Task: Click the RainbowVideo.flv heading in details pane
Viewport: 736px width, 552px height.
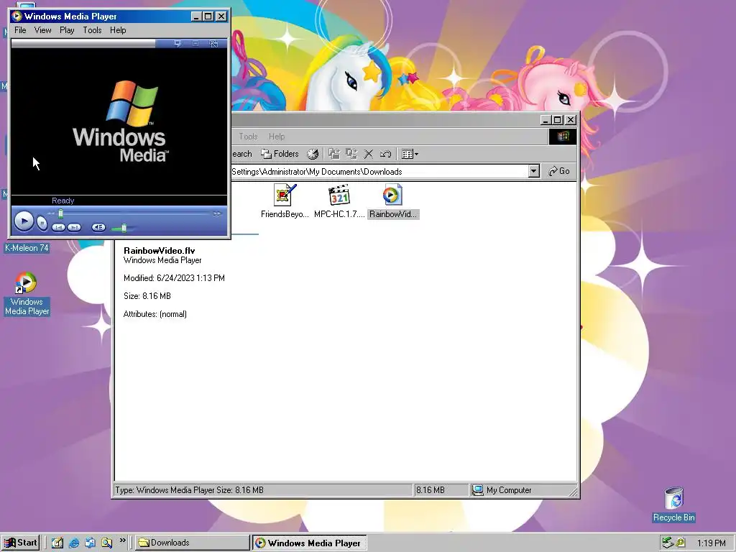Action: [x=159, y=251]
